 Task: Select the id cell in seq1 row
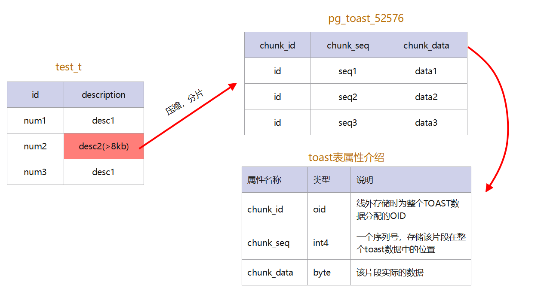pyautogui.click(x=277, y=71)
